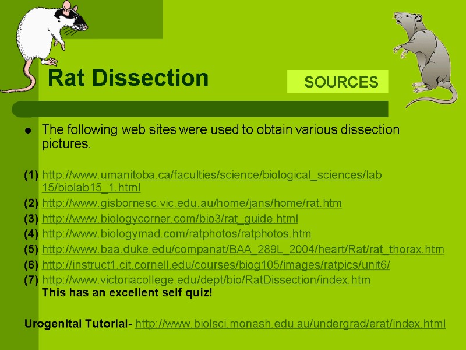This screenshot has width=466, height=350.
Task: Click the bullet point before intro text
Action: pyautogui.click(x=27, y=130)
